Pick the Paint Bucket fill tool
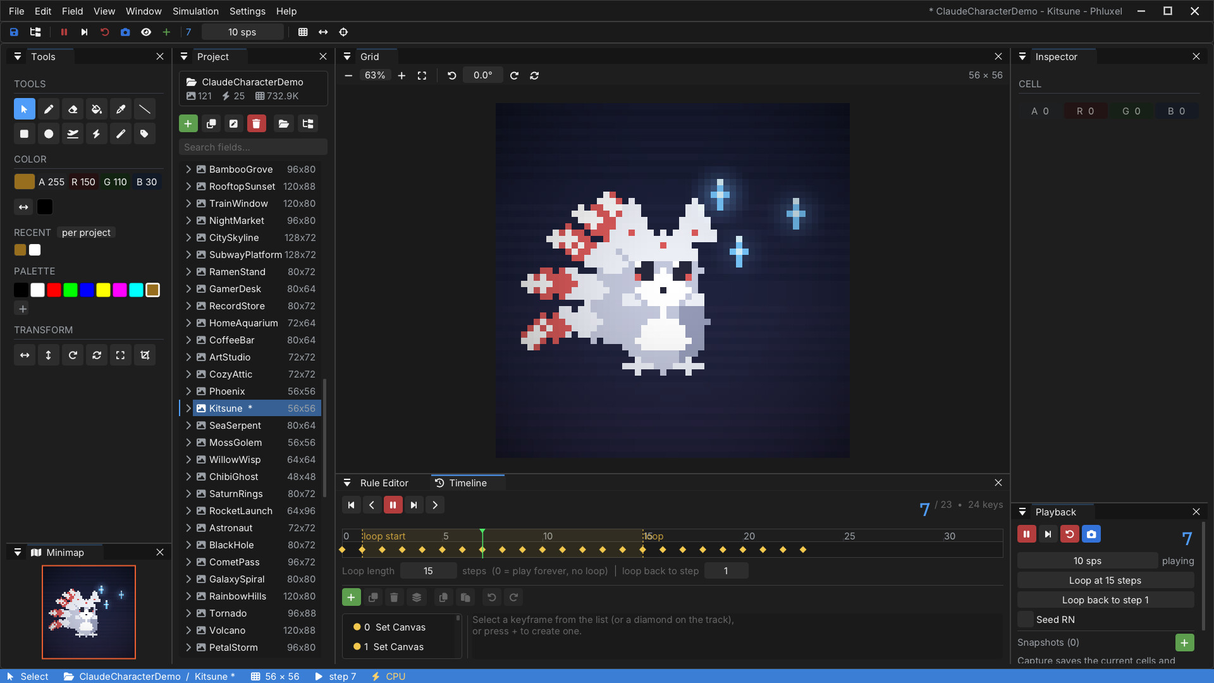Screen dimensions: 1214x683 (97, 109)
